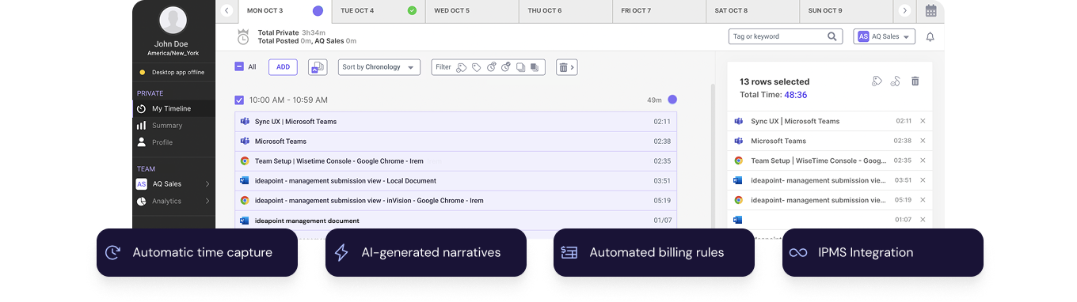Click the first clock filter icon

tap(491, 67)
